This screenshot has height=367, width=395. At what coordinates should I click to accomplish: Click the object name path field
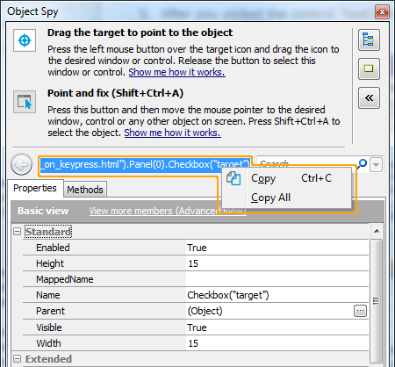(x=145, y=165)
